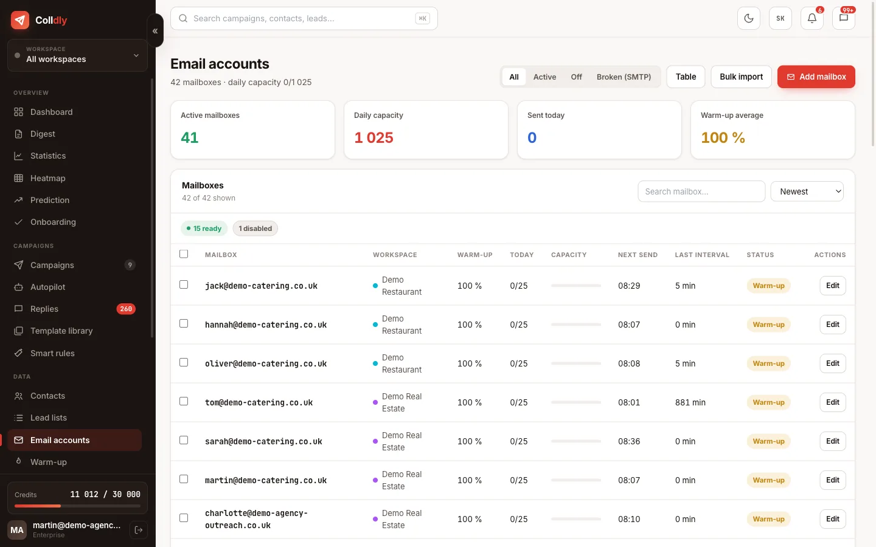Viewport: 876px width, 547px height.
Task: Click the Add mailbox button
Action: coord(816,77)
